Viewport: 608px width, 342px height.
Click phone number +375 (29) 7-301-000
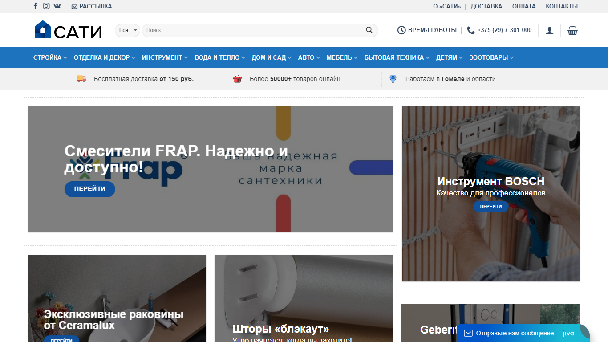(x=504, y=30)
